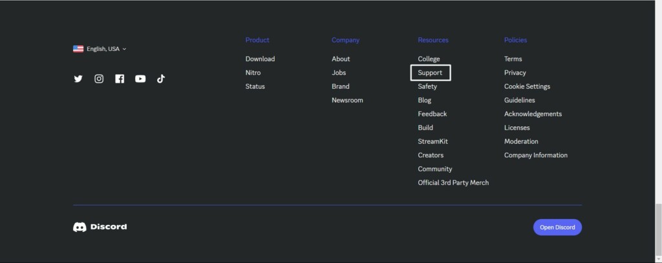This screenshot has height=263, width=662.
Task: Open the Feedback link
Action: coord(432,114)
